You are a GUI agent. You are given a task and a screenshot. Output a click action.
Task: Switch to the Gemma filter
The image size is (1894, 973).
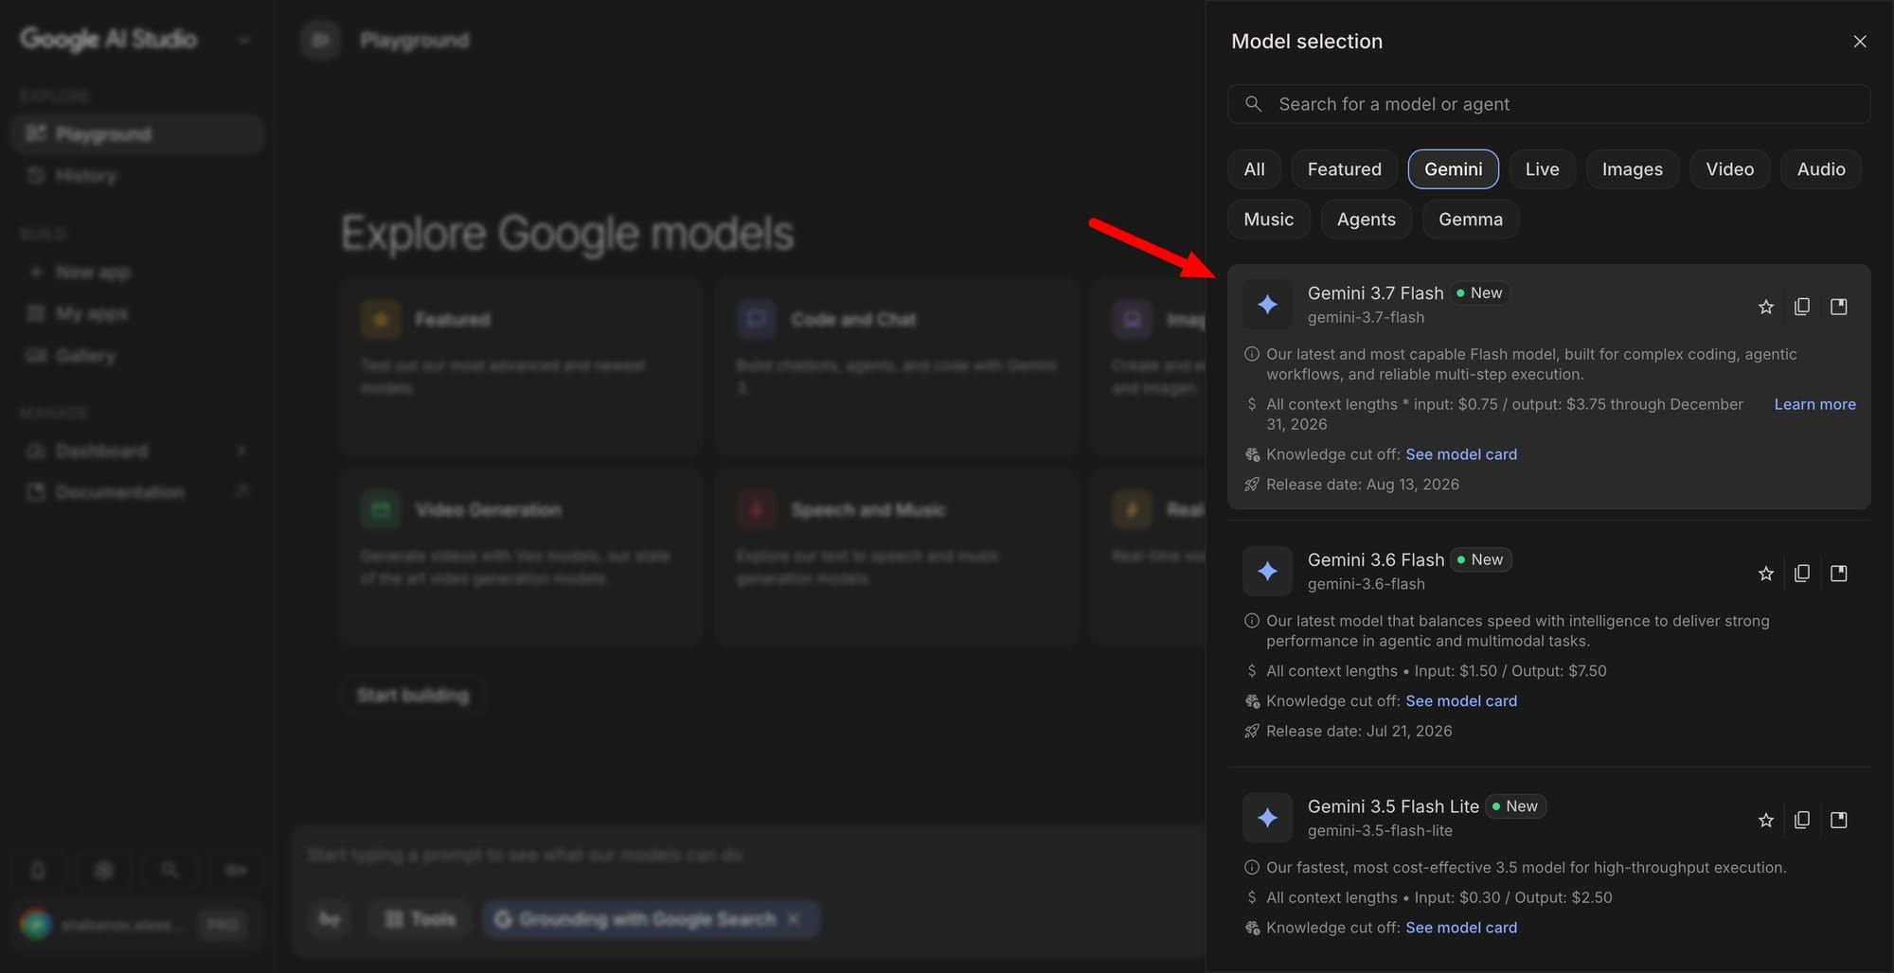tap(1471, 220)
